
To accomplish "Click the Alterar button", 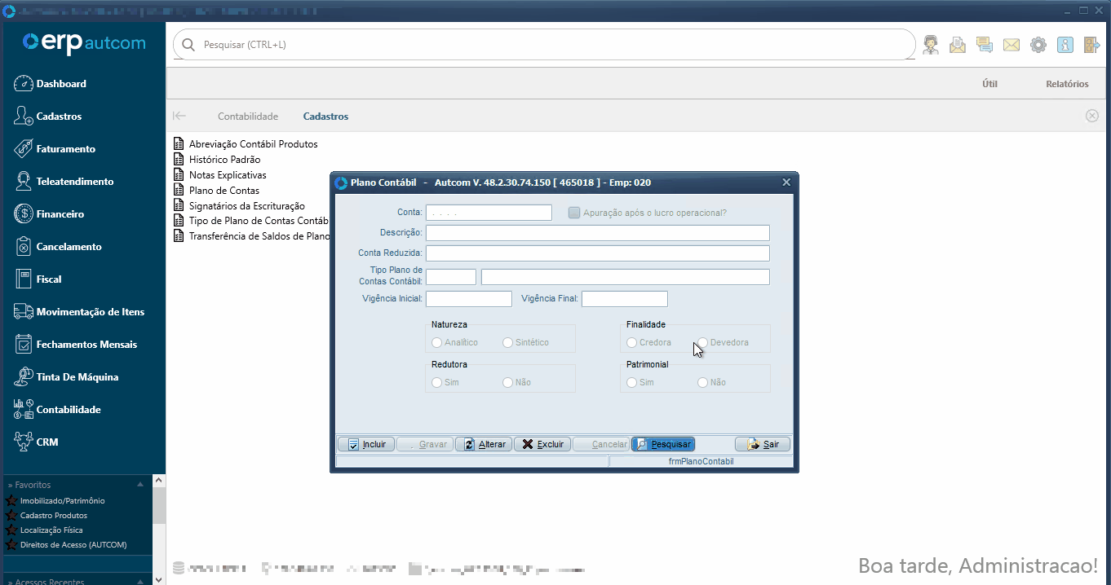I will 484,444.
